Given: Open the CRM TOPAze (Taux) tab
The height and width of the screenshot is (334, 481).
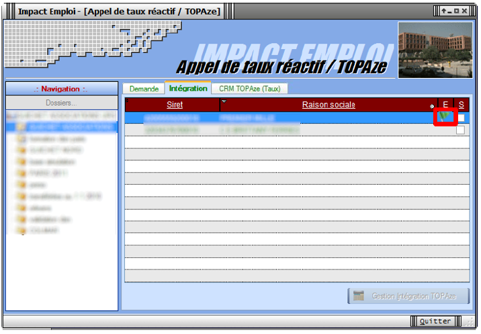Looking at the screenshot, I should (x=249, y=89).
